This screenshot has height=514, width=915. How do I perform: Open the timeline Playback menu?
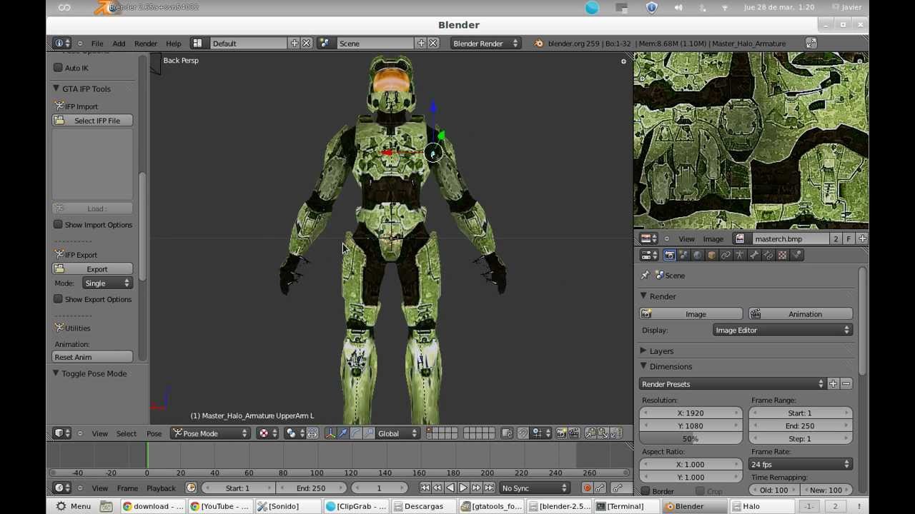161,488
